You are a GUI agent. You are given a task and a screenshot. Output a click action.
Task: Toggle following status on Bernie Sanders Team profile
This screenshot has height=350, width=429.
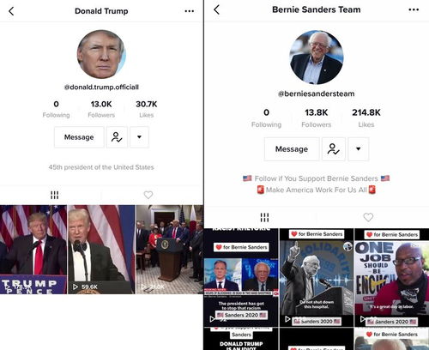coord(334,149)
